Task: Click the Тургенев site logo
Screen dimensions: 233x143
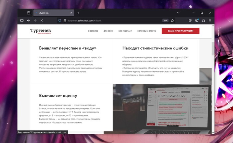Action: tap(41, 31)
